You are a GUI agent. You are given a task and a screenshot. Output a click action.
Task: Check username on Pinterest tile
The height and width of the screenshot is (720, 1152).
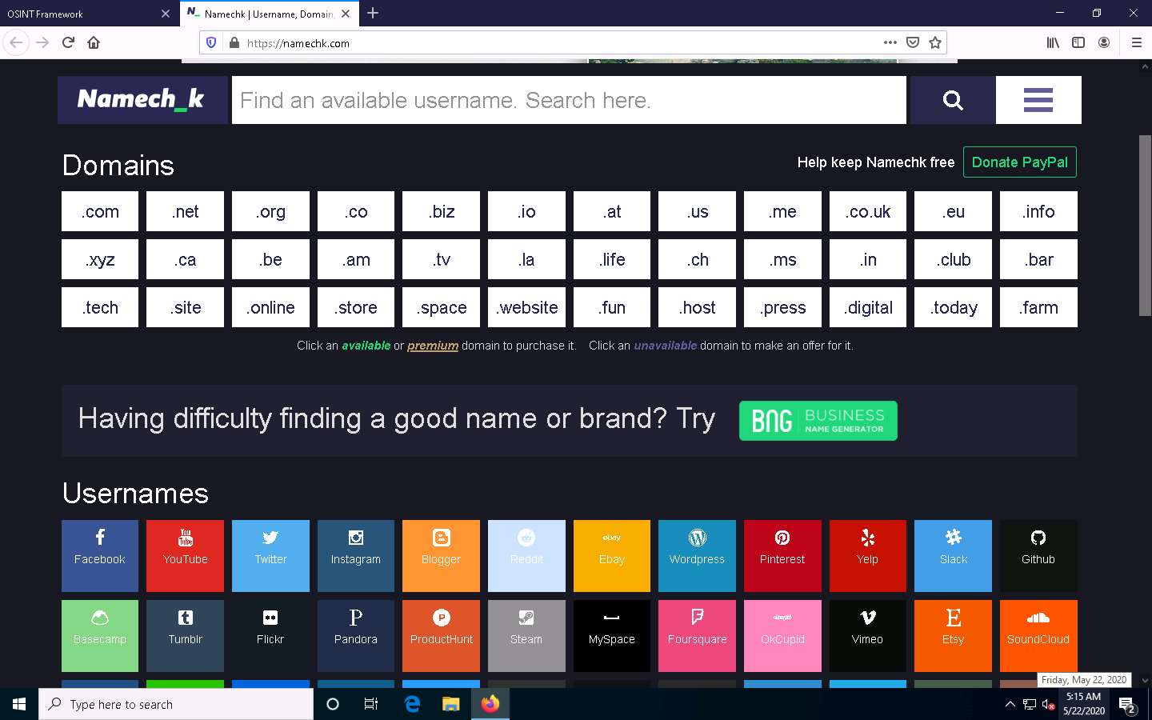[x=782, y=556]
